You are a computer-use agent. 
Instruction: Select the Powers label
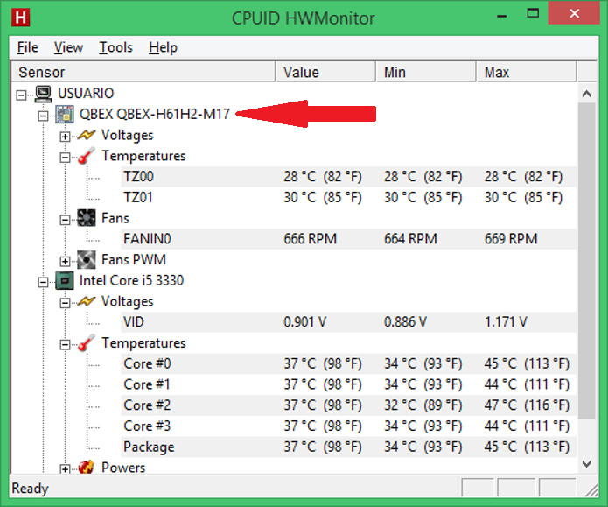[x=123, y=467]
